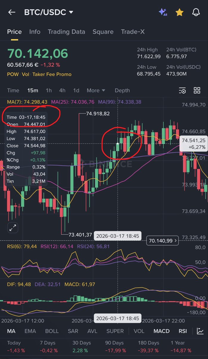
Task: Tap the RSI(6): 79,44 label
Action: point(22,247)
